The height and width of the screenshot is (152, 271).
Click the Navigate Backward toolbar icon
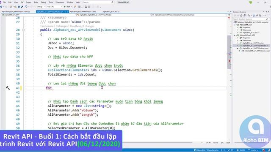coord(1,7)
